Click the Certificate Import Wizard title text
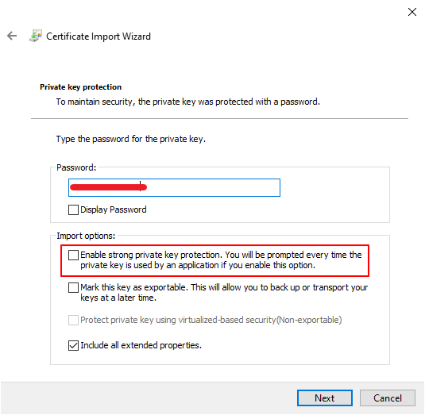425x415 pixels. pyautogui.click(x=99, y=37)
